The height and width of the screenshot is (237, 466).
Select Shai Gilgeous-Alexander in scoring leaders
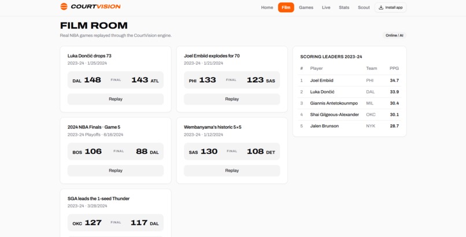335,114
